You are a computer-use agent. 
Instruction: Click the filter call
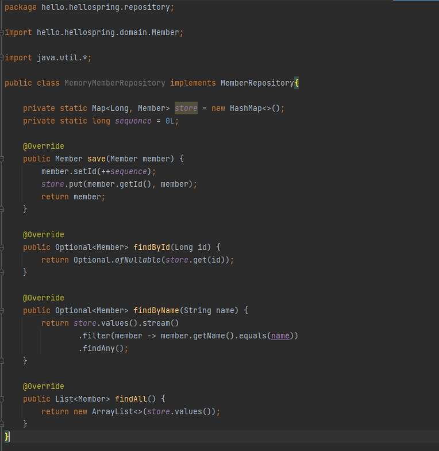(x=97, y=336)
